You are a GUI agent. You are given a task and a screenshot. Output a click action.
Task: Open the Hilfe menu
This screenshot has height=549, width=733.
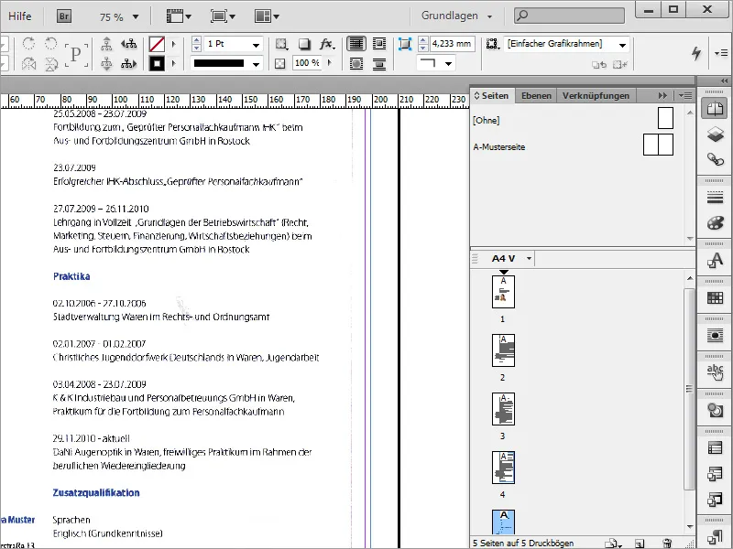click(19, 16)
